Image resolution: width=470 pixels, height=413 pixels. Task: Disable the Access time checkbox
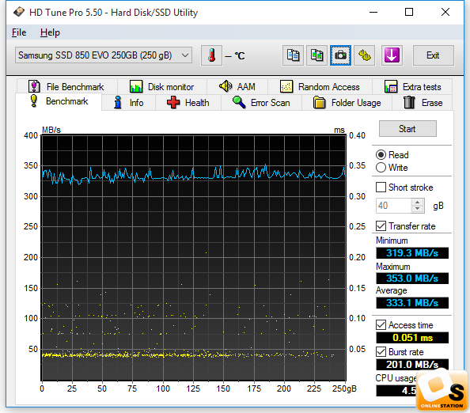click(381, 325)
